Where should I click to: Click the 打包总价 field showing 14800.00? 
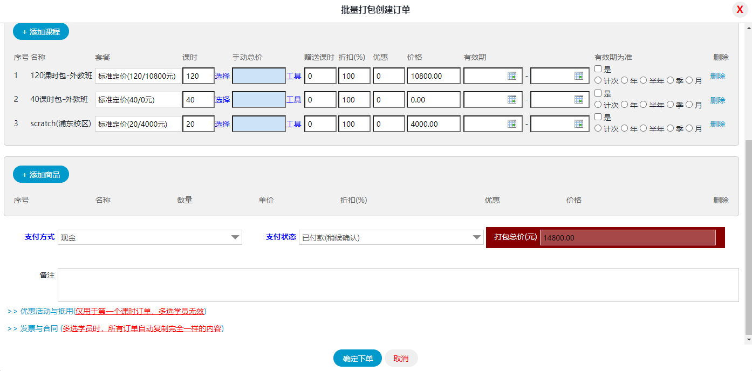point(627,238)
